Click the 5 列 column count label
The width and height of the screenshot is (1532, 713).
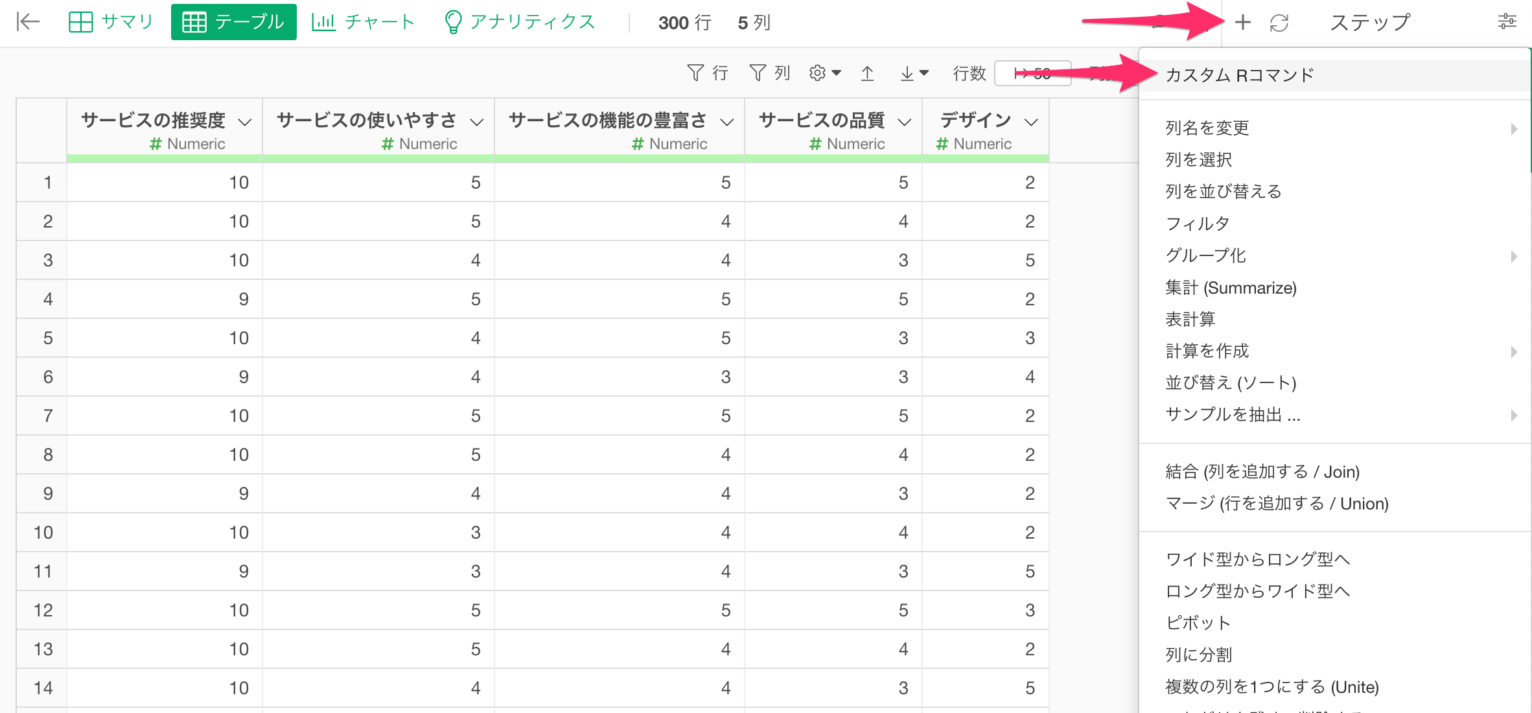pyautogui.click(x=754, y=23)
